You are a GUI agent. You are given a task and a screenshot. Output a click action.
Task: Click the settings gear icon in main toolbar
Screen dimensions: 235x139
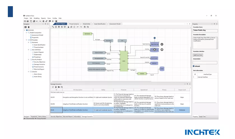43,21
